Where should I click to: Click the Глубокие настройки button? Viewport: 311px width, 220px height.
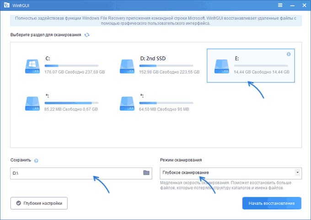pyautogui.click(x=39, y=203)
